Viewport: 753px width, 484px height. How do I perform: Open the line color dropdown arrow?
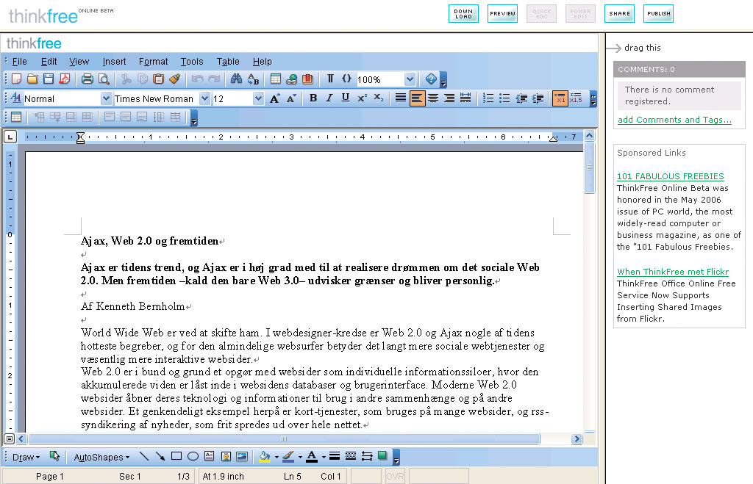pyautogui.click(x=300, y=457)
